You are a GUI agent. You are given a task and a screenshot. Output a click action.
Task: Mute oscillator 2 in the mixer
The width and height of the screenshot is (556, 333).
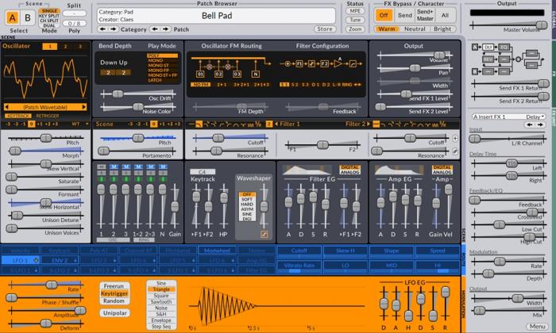(114, 166)
